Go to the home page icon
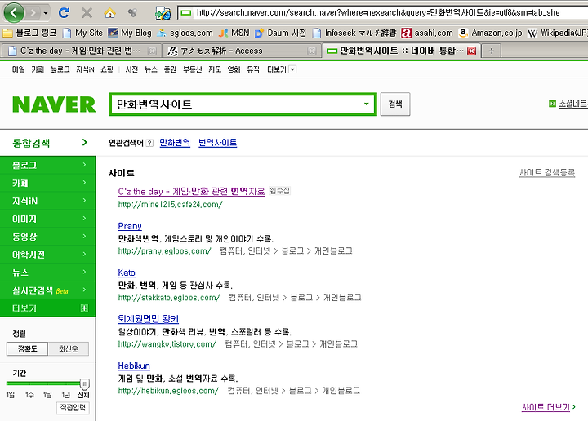The width and height of the screenshot is (588, 421). click(109, 13)
